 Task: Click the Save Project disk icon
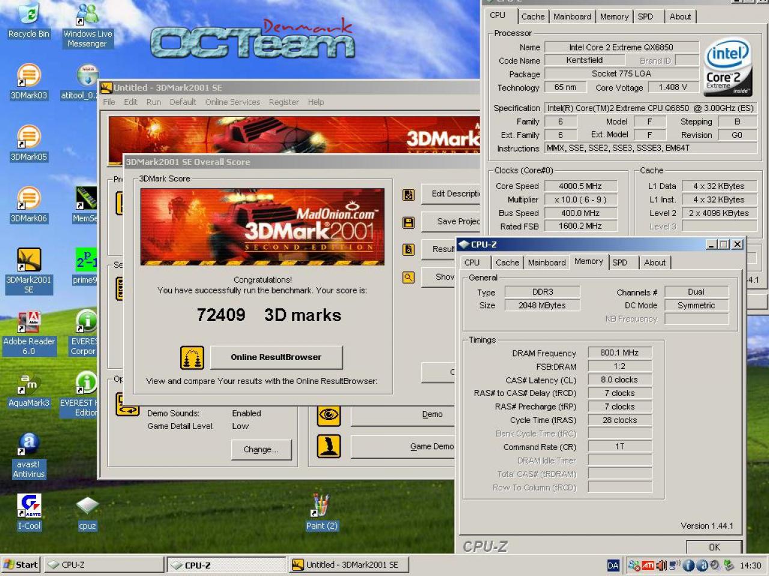click(x=409, y=223)
